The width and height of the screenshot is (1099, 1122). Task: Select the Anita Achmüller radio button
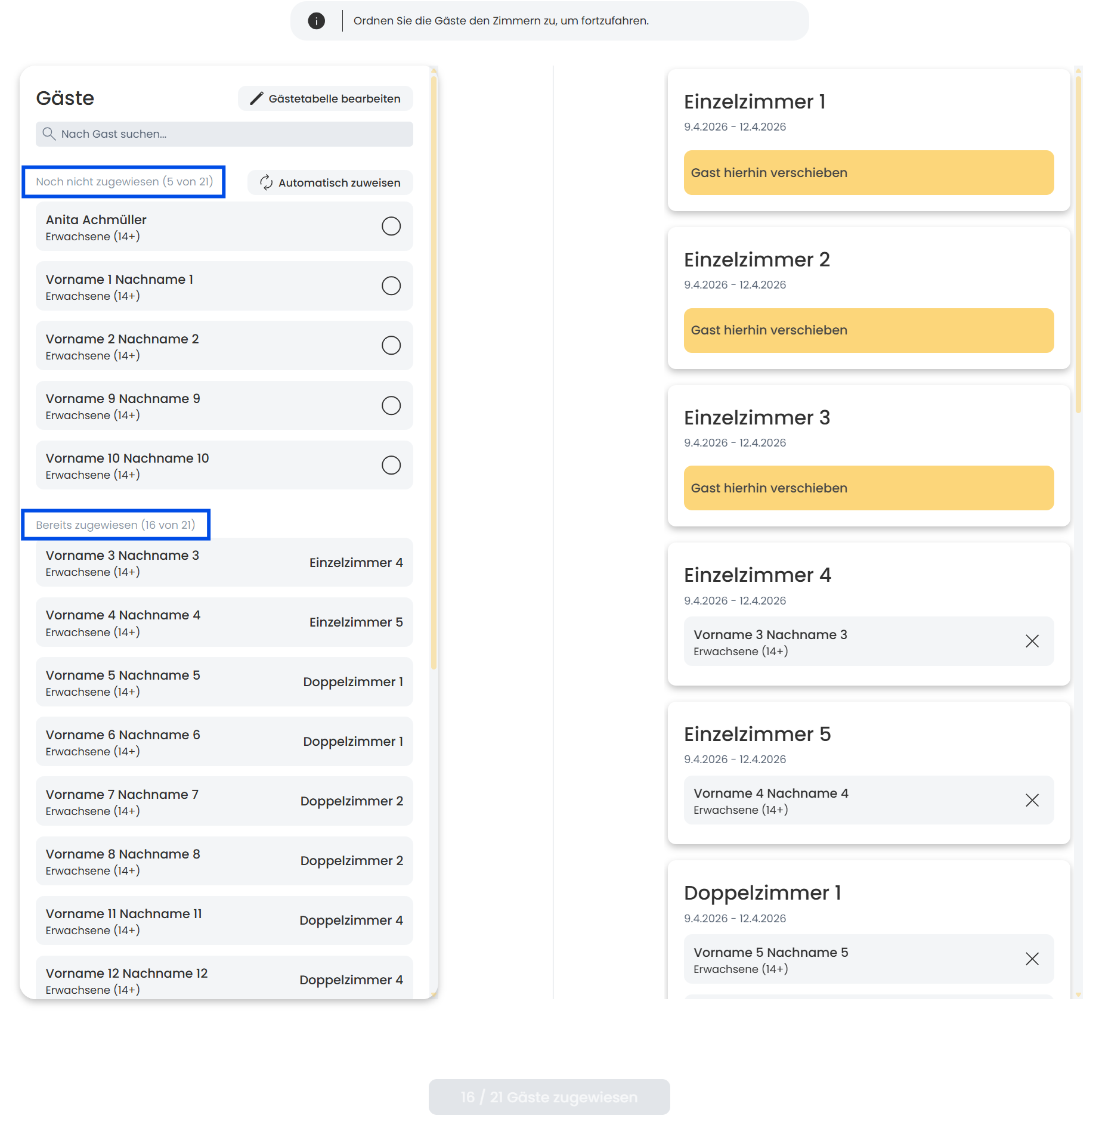(391, 227)
